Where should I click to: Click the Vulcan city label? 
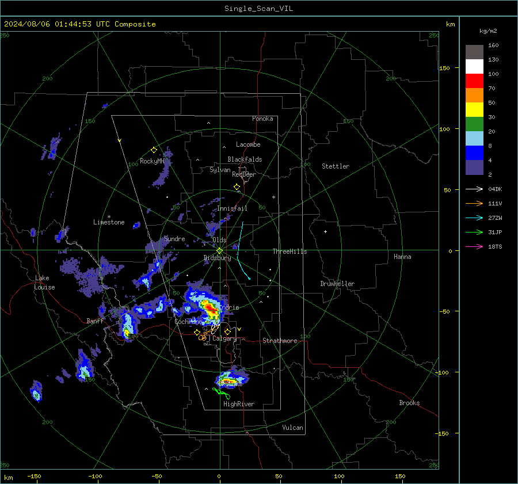click(x=292, y=428)
